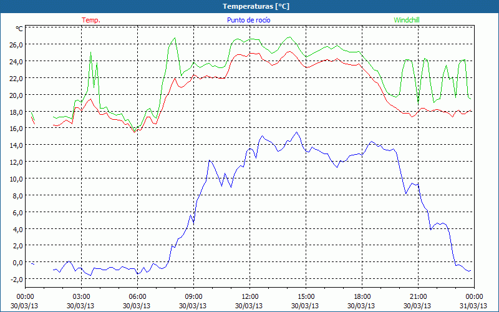The height and width of the screenshot is (312, 499).
Task: Click the 0,0 y-axis value
Action: click(17, 263)
